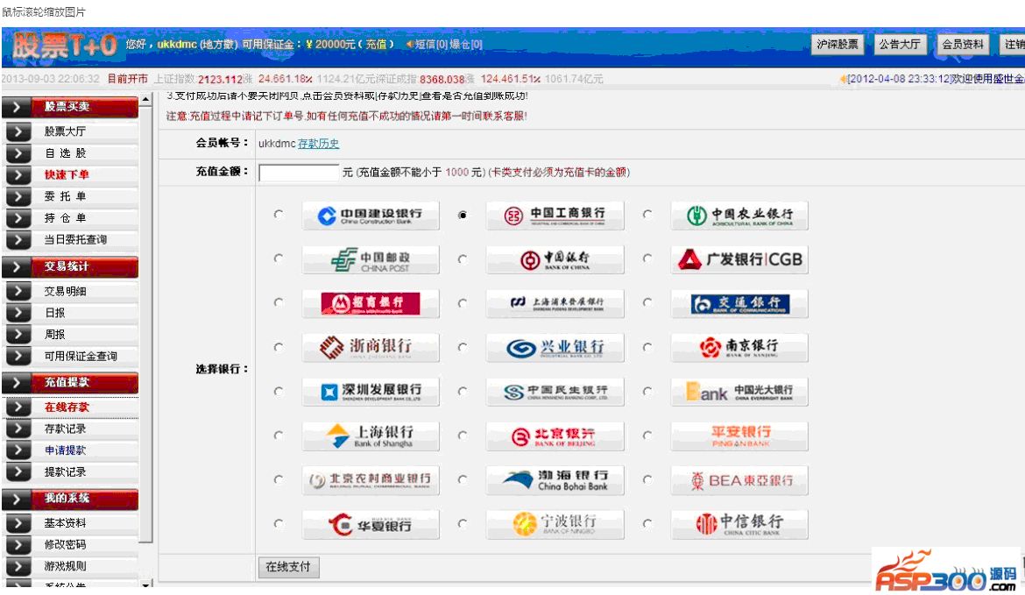Select the Bank of China radio button
Screen dimensions: 1025x595
pos(463,259)
